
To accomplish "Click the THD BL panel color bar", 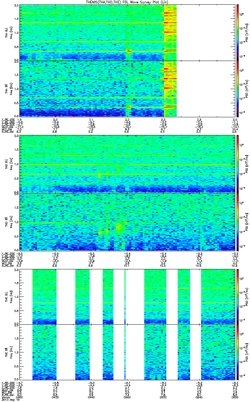I will [x=237, y=164].
